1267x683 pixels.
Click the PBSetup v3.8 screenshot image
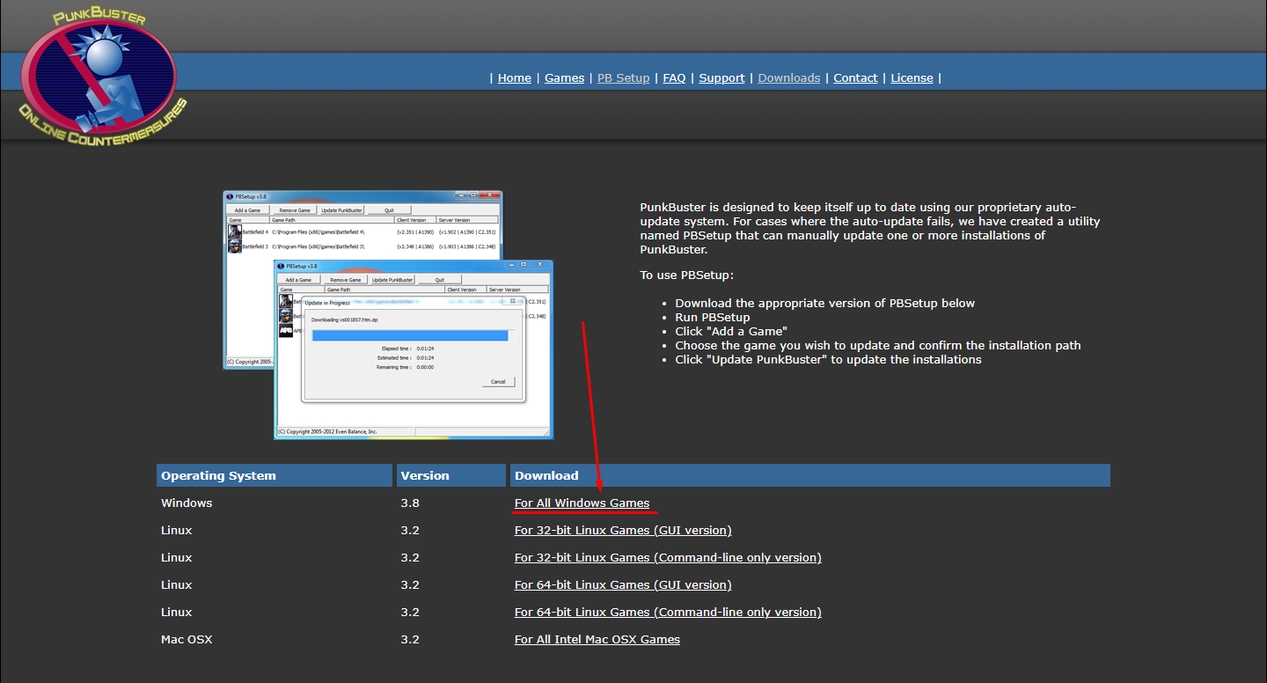coord(388,314)
